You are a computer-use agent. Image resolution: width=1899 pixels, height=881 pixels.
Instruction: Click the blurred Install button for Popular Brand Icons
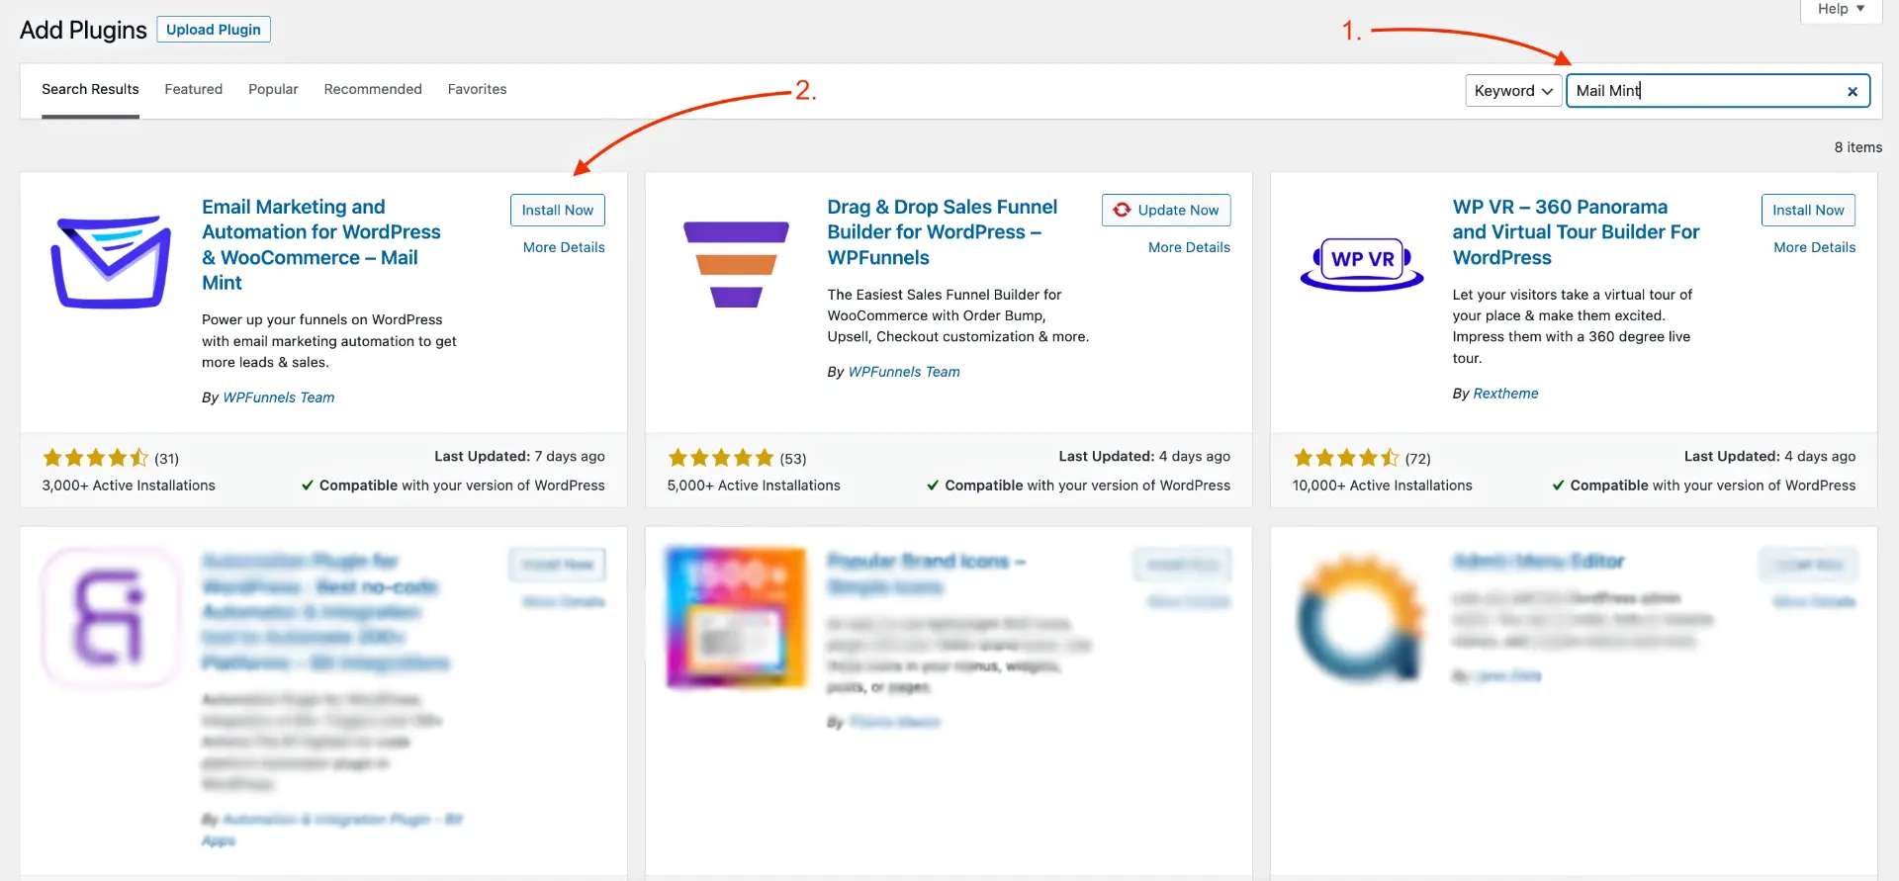[1183, 565]
